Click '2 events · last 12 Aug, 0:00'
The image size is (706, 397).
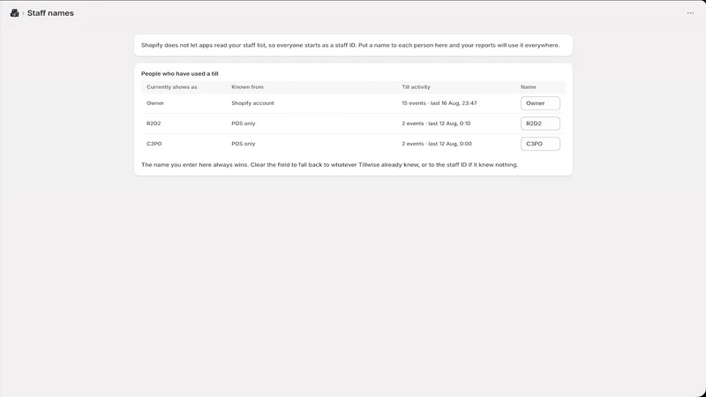tap(437, 144)
